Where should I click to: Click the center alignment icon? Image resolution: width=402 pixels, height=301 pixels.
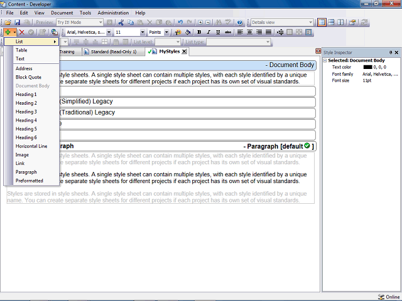point(249,32)
